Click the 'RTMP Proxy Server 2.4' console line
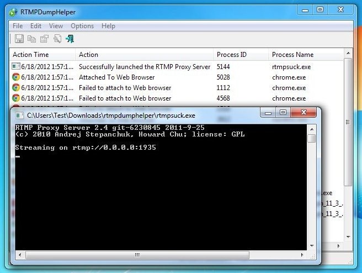This screenshot has height=273, width=362. (x=110, y=128)
